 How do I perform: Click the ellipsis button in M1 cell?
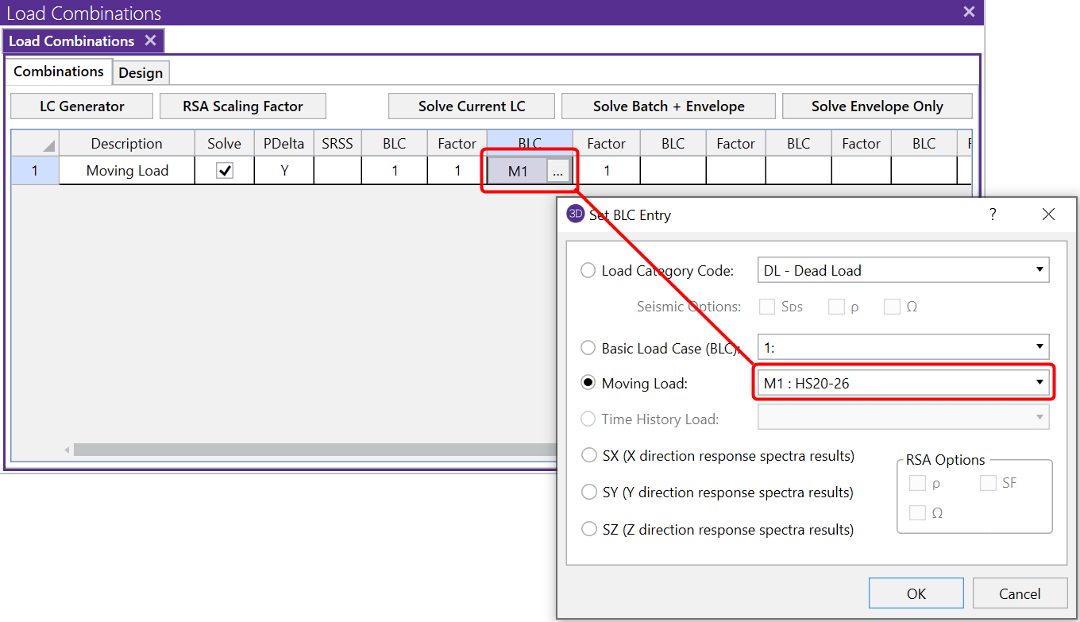[558, 171]
